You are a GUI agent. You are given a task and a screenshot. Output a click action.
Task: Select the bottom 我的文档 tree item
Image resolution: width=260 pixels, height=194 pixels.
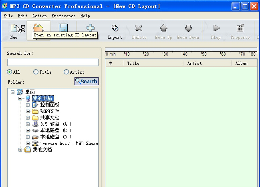[42, 150]
